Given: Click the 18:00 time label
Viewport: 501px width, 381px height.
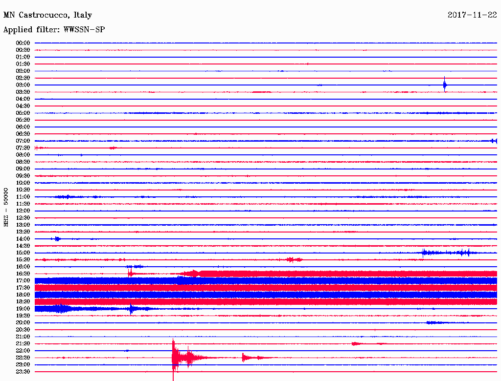Looking at the screenshot, I should (23, 295).
